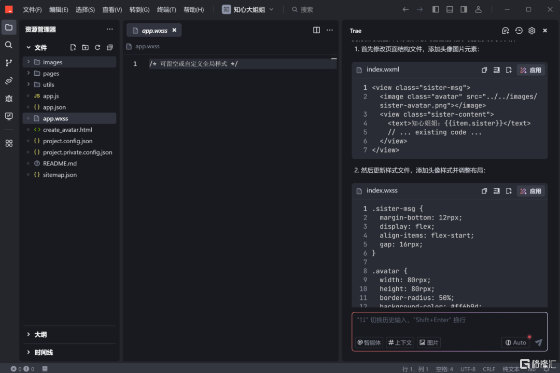Open Trae panel settings gear
560x373 pixels.
point(532,31)
